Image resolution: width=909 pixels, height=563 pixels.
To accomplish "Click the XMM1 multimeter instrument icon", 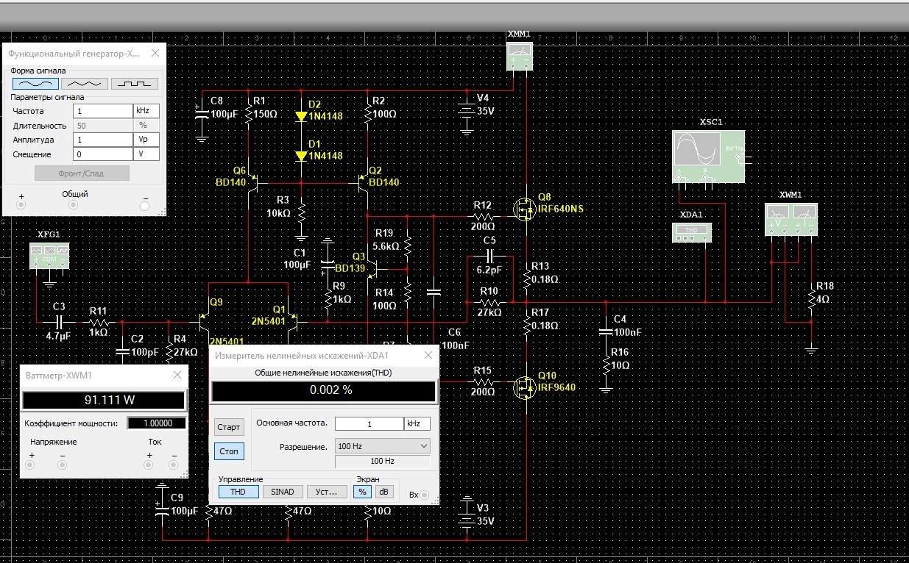I will pyautogui.click(x=520, y=56).
